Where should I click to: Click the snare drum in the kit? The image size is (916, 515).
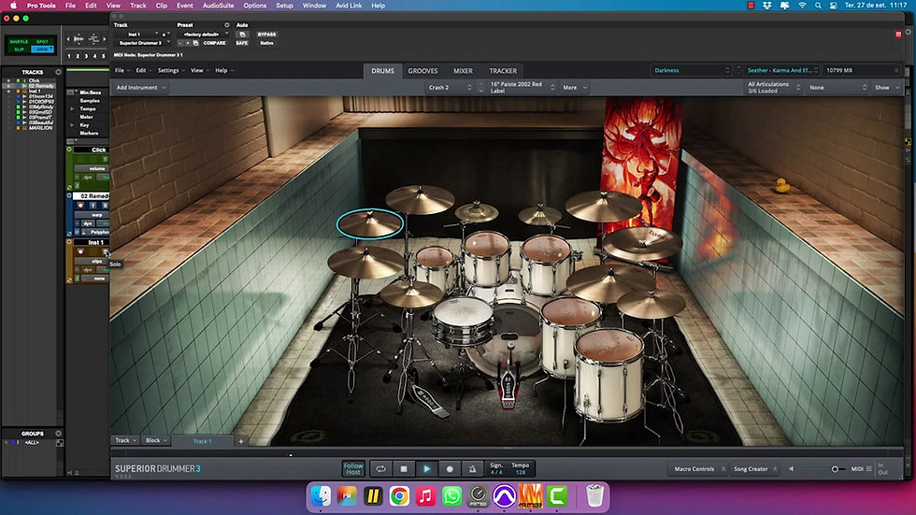click(464, 320)
